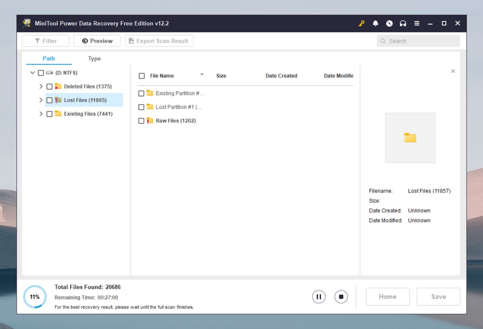The width and height of the screenshot is (483, 329).
Task: Check the Deleted Files (1375) checkbox
Action: (x=49, y=87)
